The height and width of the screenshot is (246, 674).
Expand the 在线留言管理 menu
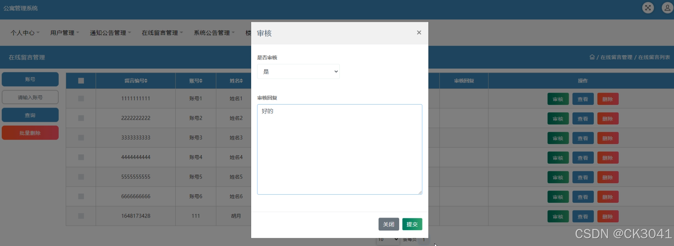pyautogui.click(x=162, y=33)
